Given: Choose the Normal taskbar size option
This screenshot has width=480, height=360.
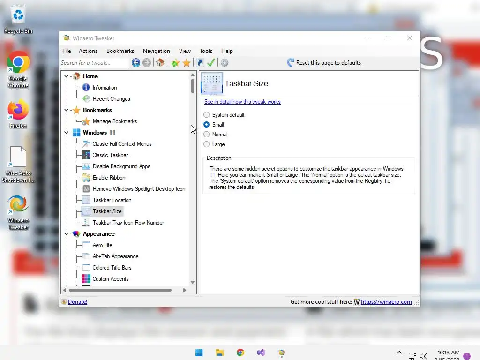Looking at the screenshot, I should [x=207, y=135].
